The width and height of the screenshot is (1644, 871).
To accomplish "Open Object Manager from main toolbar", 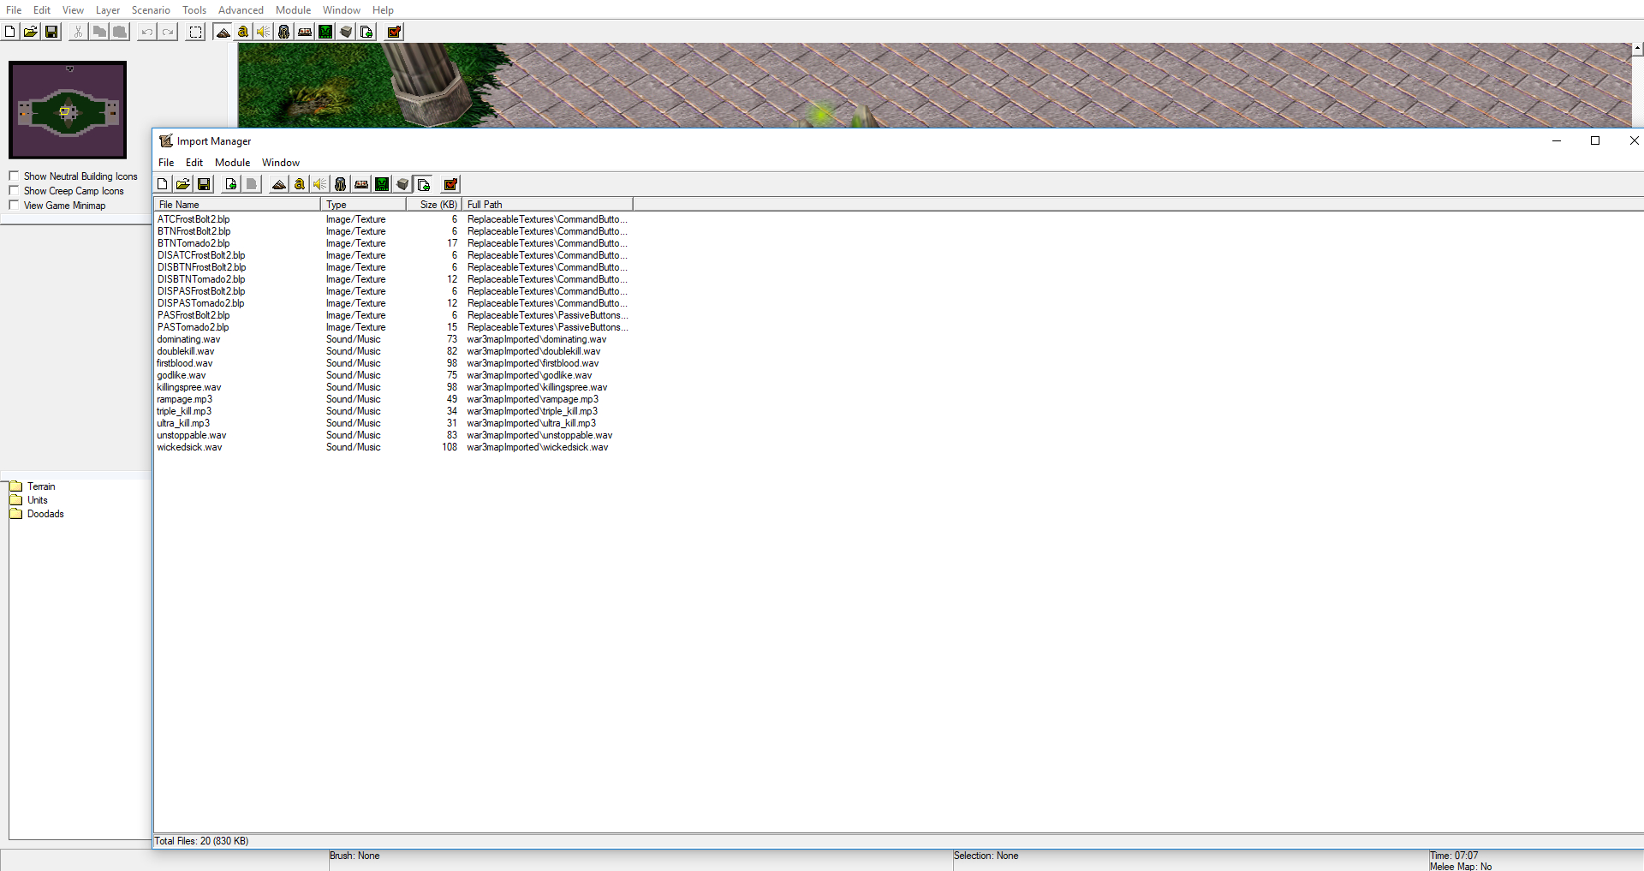I will tap(346, 32).
